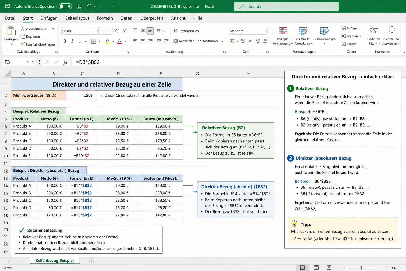Image resolution: width=406 pixels, height=271 pixels.
Task: Click the Undo arrow icon
Action: (89, 6)
